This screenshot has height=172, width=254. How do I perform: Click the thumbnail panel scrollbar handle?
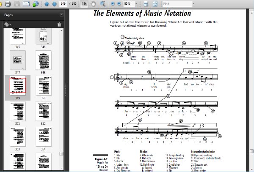pyautogui.click(x=61, y=153)
